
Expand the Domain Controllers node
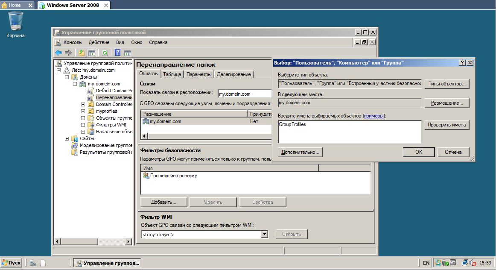[83, 104]
